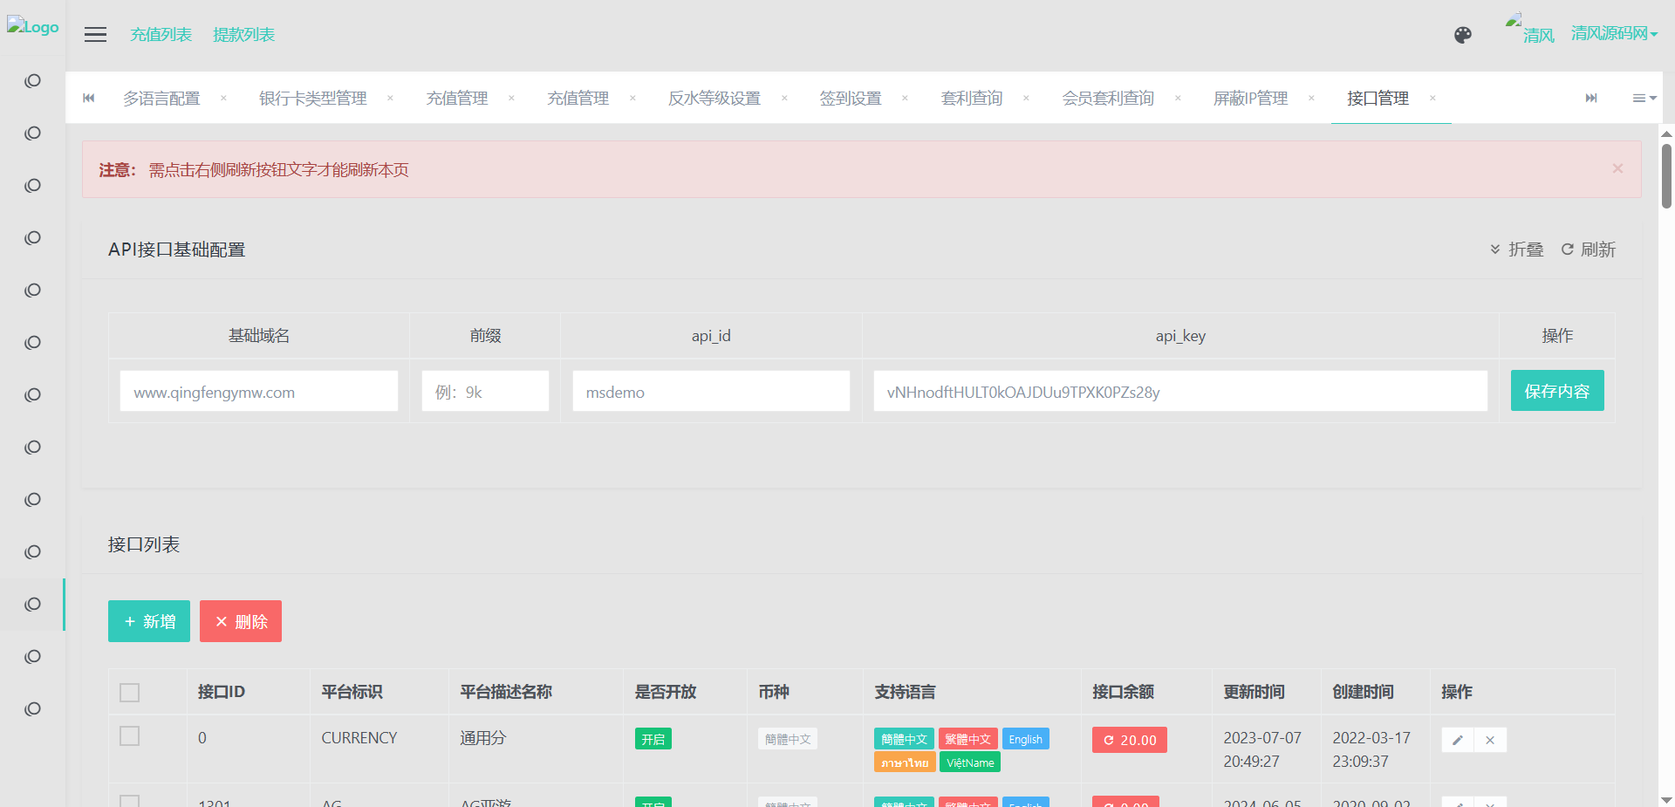Click the Logo image in top corner

(33, 27)
